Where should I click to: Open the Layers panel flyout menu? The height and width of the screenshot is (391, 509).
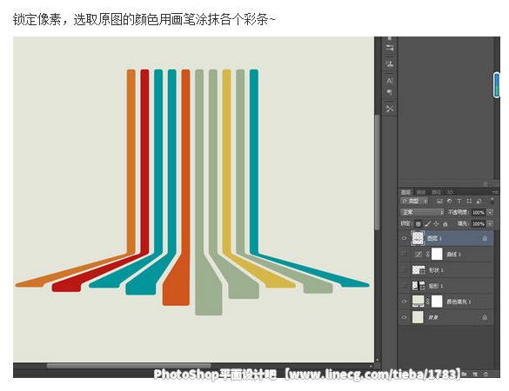(495, 192)
